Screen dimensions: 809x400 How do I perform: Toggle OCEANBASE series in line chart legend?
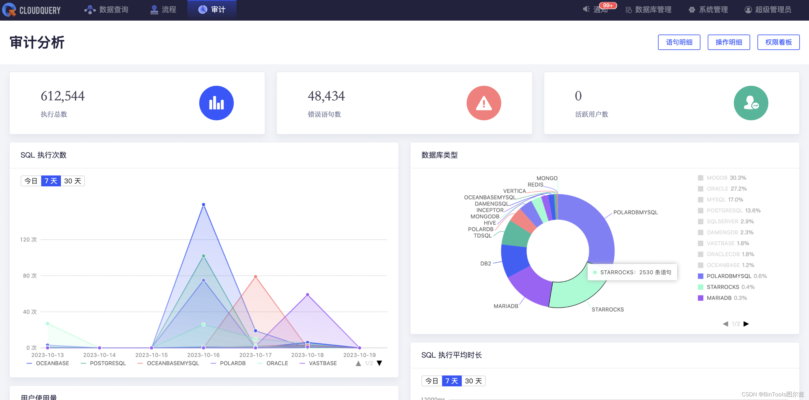pyautogui.click(x=48, y=363)
